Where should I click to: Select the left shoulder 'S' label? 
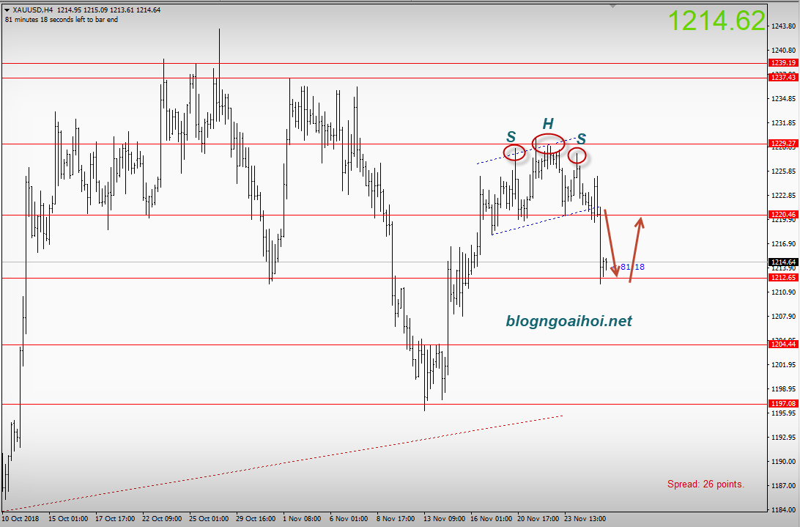tap(511, 136)
